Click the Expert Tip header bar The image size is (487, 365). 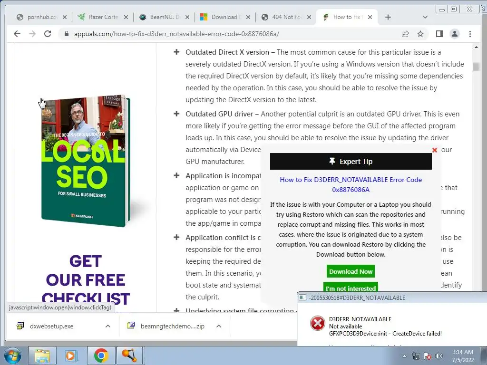tap(351, 162)
